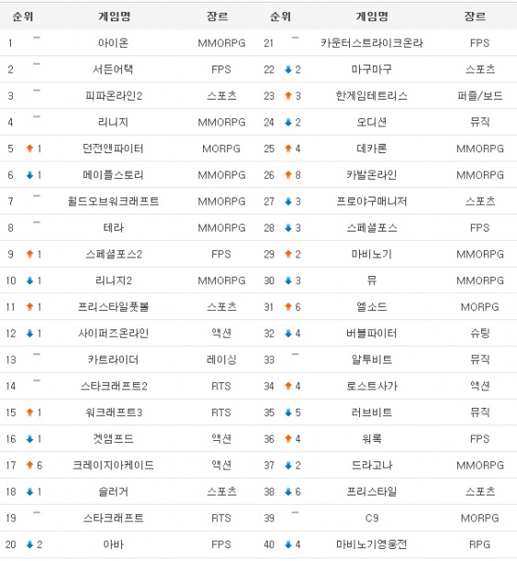Click the no-change dash beside rank 1
Image resolution: width=517 pixels, height=561 pixels.
[37, 37]
